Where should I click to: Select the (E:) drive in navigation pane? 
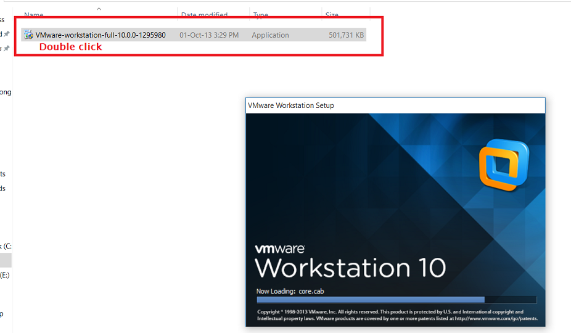5,275
